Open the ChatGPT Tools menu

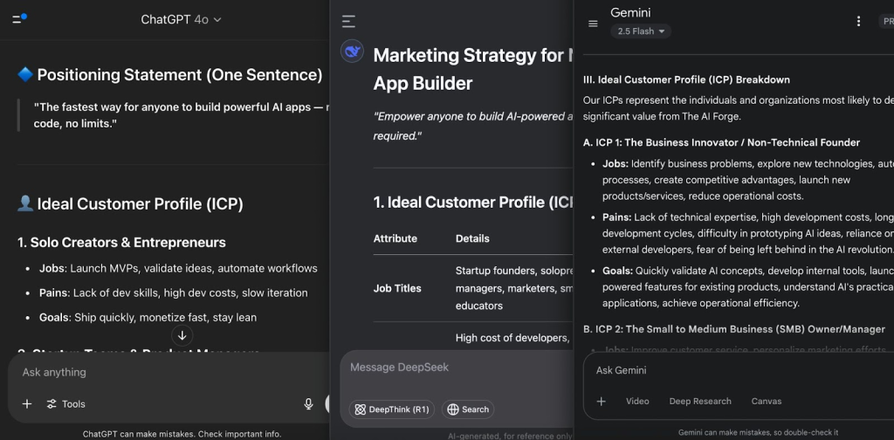click(66, 404)
